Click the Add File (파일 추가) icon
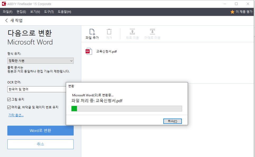The width and height of the screenshot is (255, 157). pos(92,32)
